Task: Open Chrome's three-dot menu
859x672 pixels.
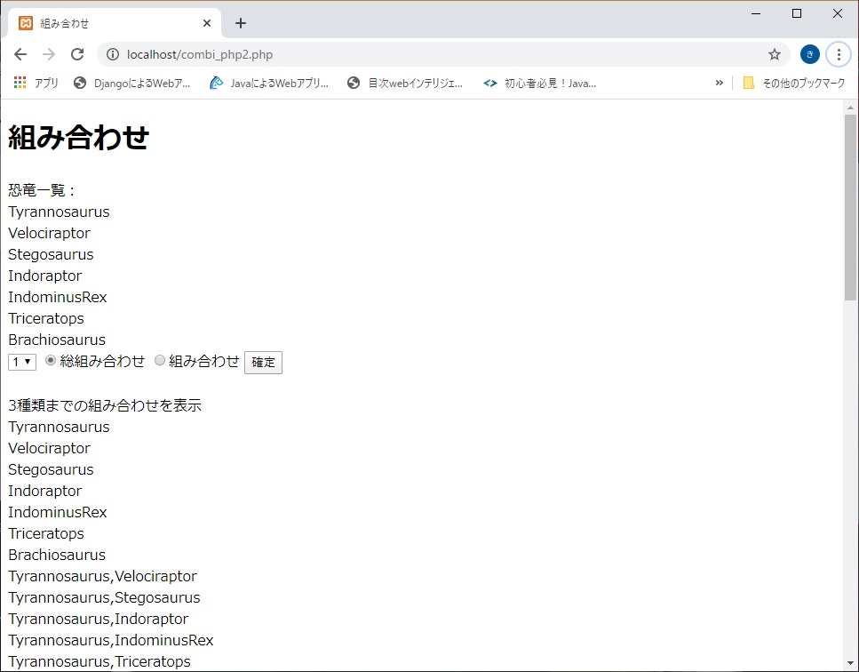Action: coord(839,54)
